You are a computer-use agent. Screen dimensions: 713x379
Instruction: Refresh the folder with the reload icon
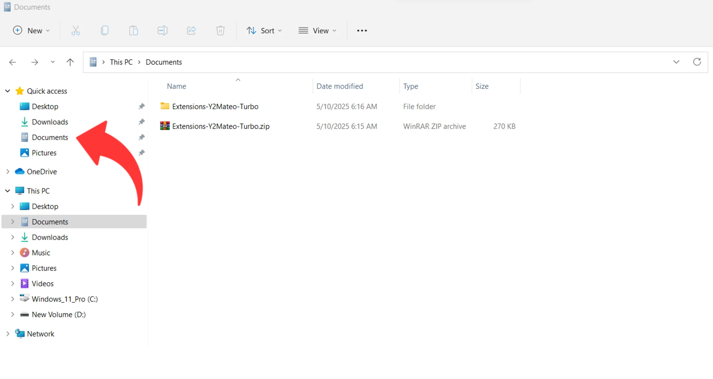pyautogui.click(x=697, y=62)
